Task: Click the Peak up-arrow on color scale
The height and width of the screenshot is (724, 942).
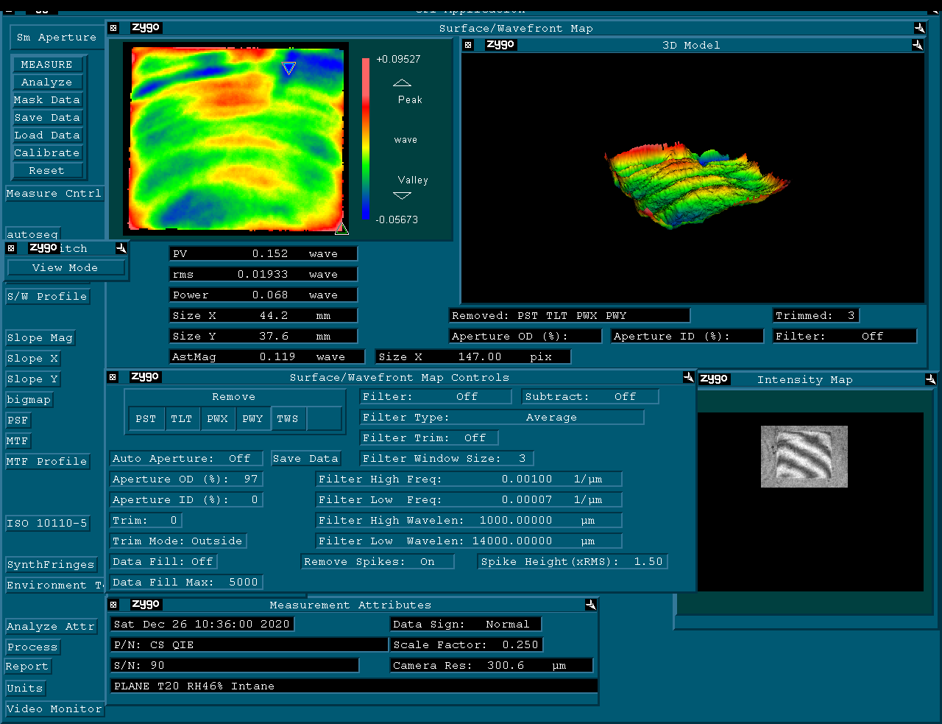Action: [x=402, y=82]
